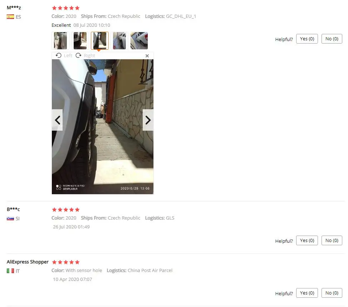Viewport: 348px width, 307px height.
Task: Click the Italy flag icon beside IT
Action: pyautogui.click(x=10, y=271)
